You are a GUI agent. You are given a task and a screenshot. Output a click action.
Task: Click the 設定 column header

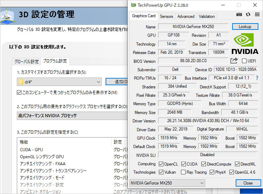pyautogui.click(x=120, y=142)
